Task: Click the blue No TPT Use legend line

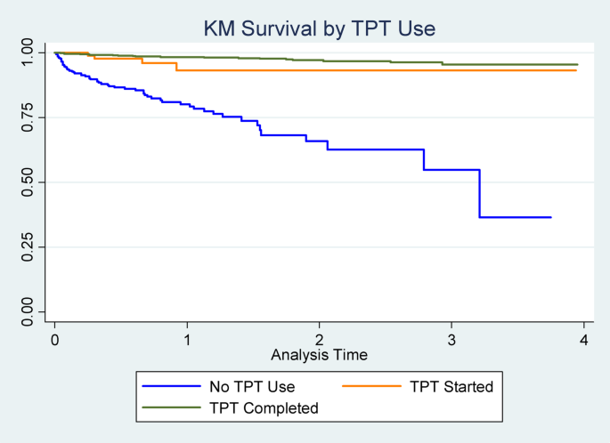Action: 172,387
